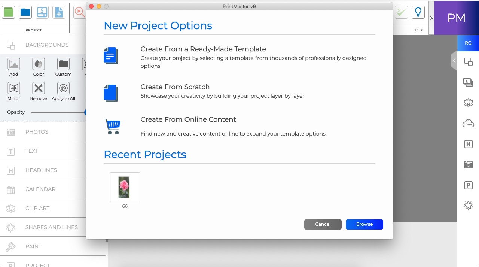Click left panel scrollbar handle
The width and height of the screenshot is (479, 267).
point(107,241)
